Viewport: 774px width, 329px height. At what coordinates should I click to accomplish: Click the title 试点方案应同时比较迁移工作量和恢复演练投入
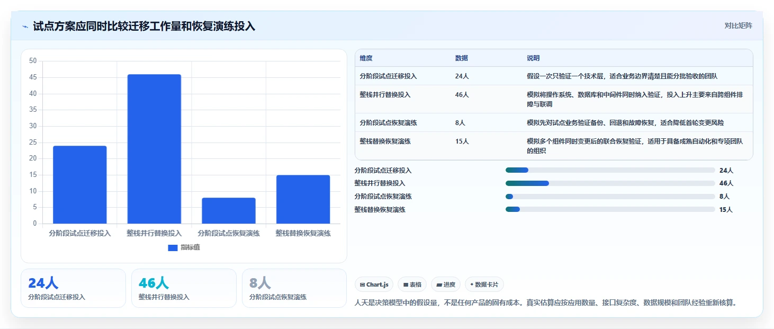pos(144,26)
